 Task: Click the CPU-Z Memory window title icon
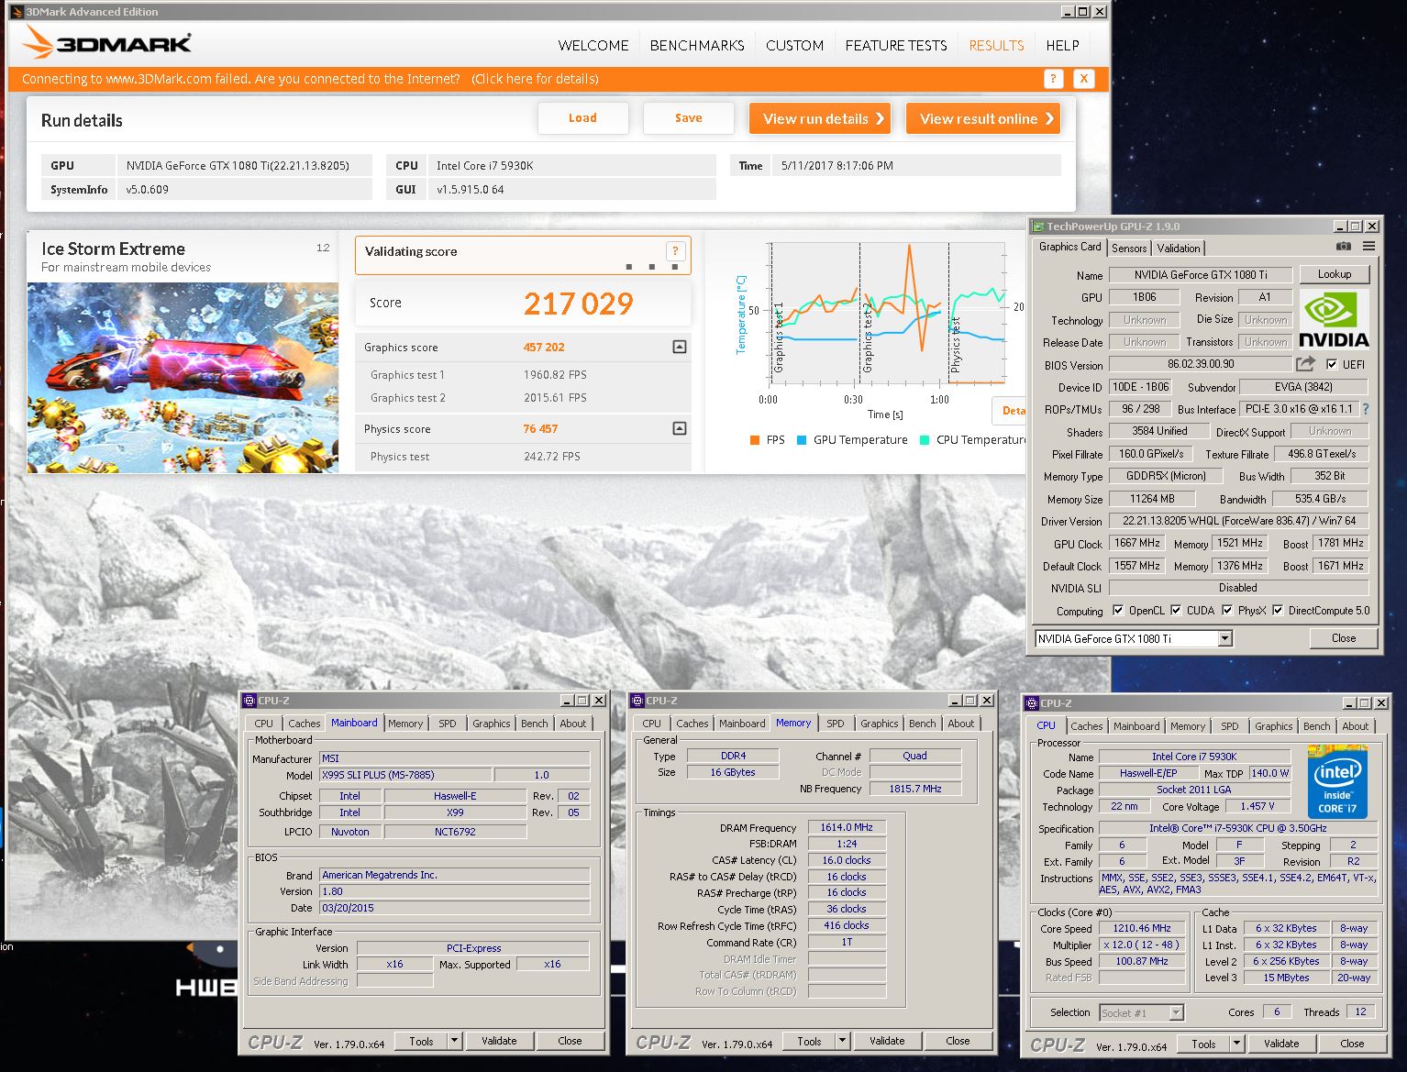click(x=637, y=701)
